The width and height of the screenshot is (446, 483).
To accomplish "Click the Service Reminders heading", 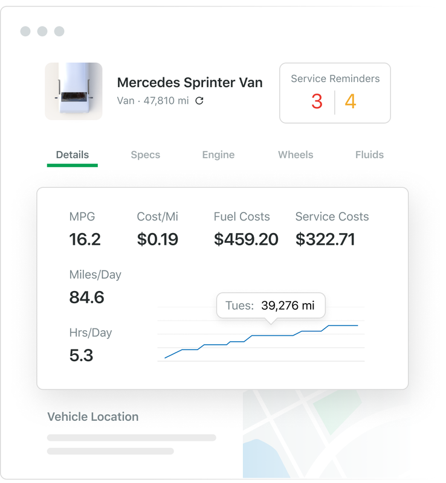I will [x=335, y=78].
